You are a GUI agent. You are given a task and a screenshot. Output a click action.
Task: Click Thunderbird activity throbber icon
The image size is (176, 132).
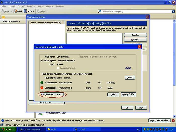(174, 6)
